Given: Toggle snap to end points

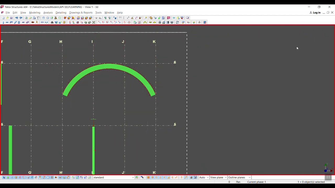Looking at the screenshot, I should [x=152, y=177].
